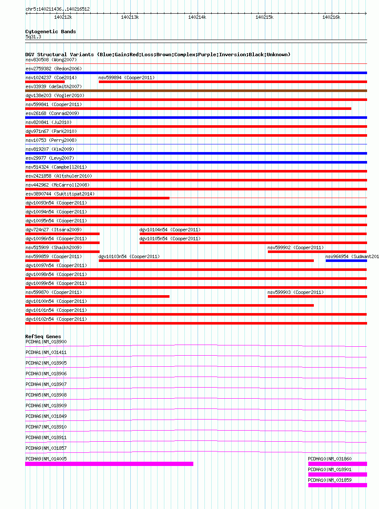Open variant nsv599841 (Cooper2011)
The image size is (379, 509).
[54, 104]
